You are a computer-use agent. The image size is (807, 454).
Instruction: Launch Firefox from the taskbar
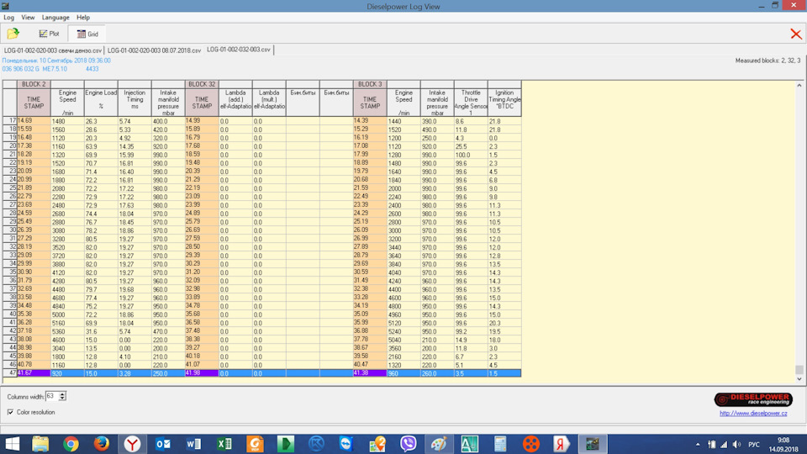click(x=102, y=443)
